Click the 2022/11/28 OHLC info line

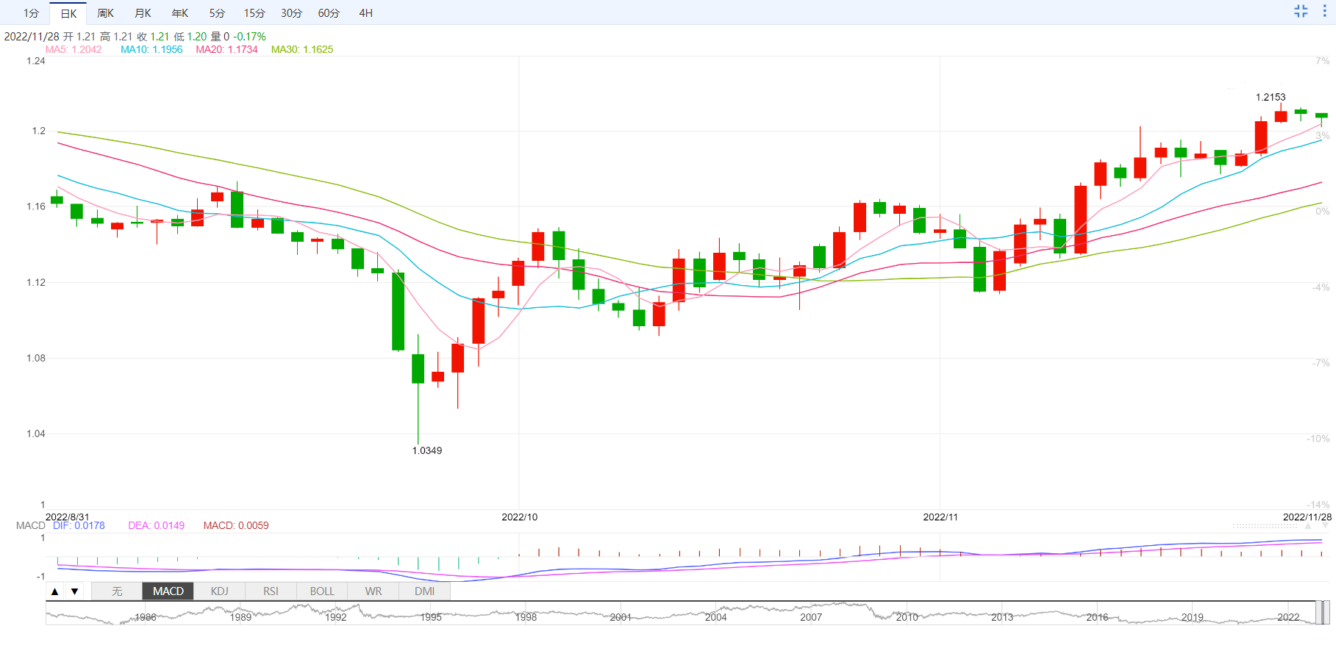(x=135, y=36)
